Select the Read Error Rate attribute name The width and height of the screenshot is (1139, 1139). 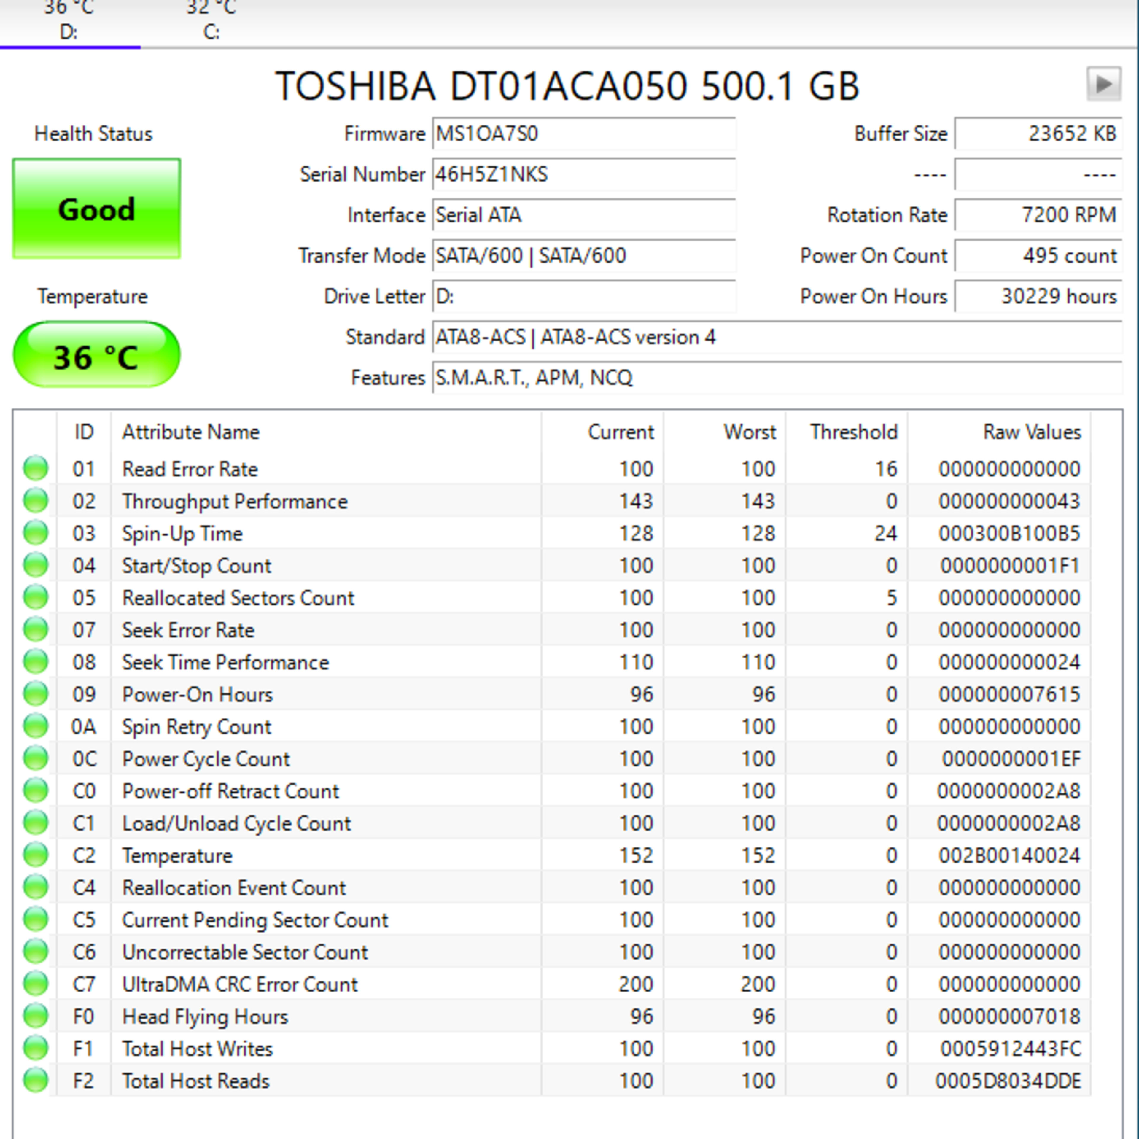click(x=190, y=469)
